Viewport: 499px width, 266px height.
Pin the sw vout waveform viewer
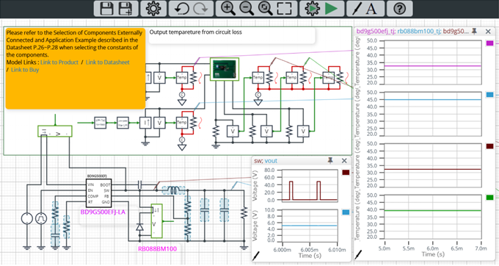330,161
